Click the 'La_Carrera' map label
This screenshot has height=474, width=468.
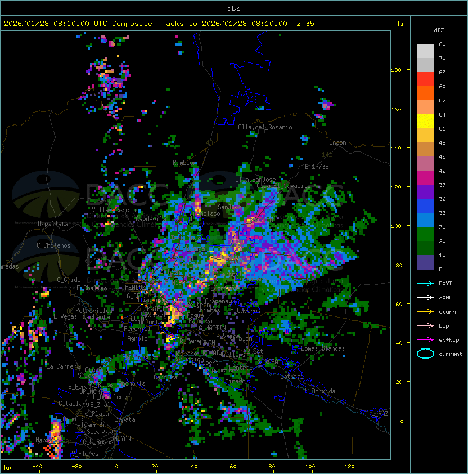pyautogui.click(x=63, y=366)
